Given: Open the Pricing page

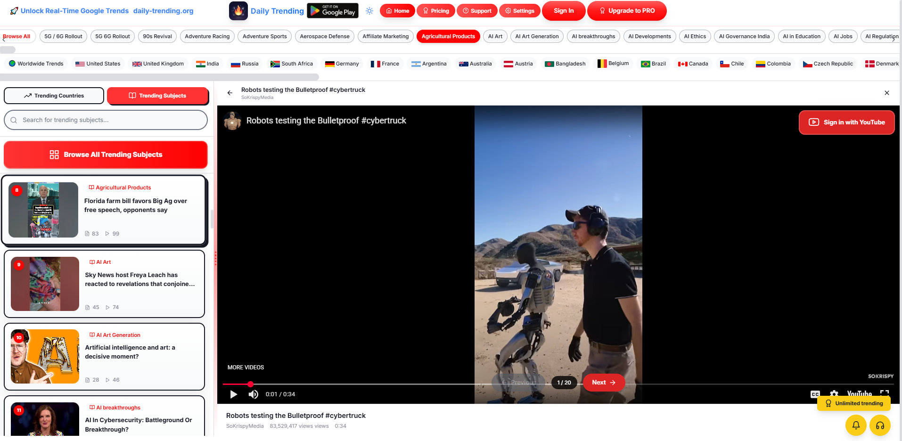Looking at the screenshot, I should point(436,11).
